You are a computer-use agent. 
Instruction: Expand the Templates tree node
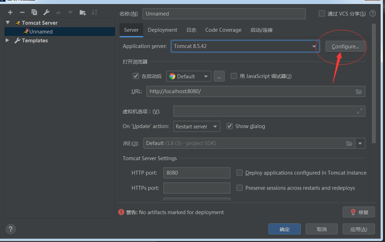7,40
